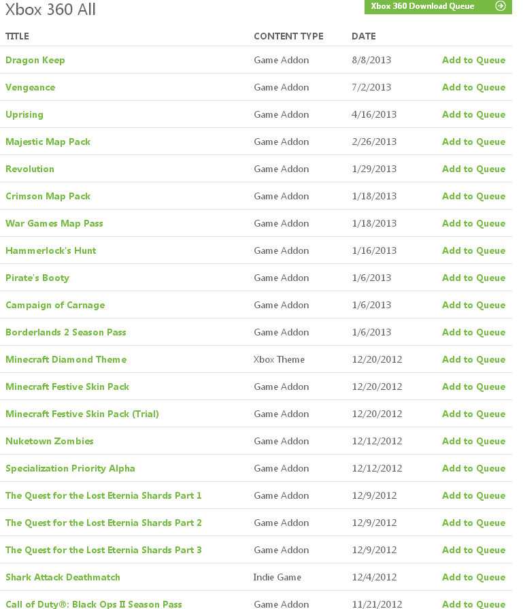The width and height of the screenshot is (523, 609).
Task: Open Minecraft Festive Skin Pack (Trial) link
Action: tap(82, 414)
